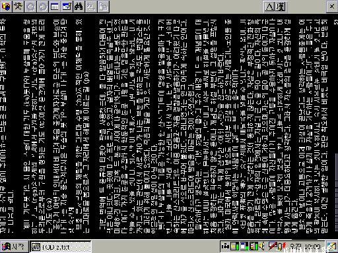Toggle the Hanja '漢' conversion button
Image resolution: width=338 pixels, height=253 pixels.
281,7
